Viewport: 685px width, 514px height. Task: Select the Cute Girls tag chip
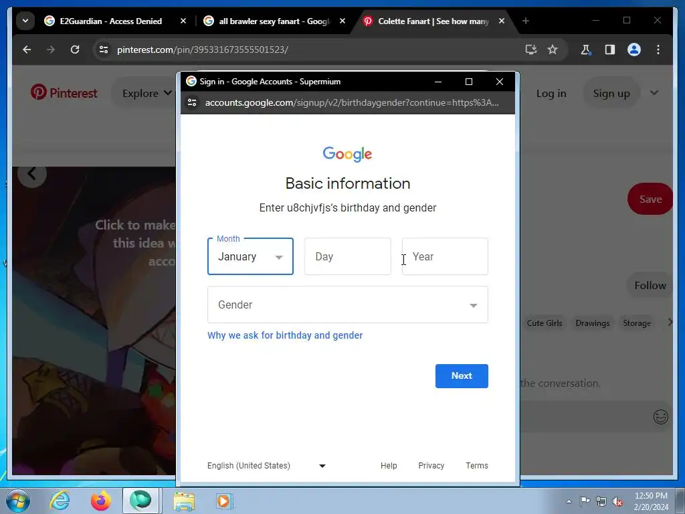click(x=544, y=323)
